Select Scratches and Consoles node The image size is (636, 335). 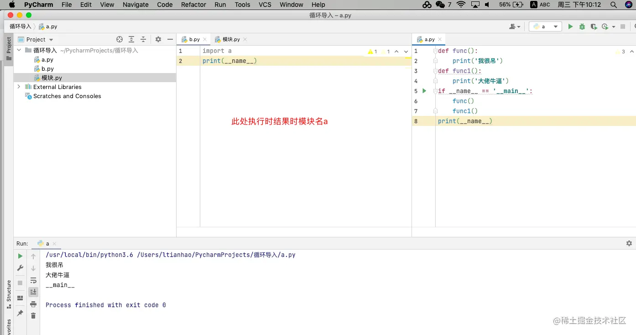coord(67,96)
